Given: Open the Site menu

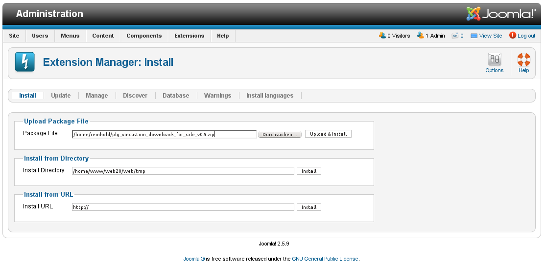Looking at the screenshot, I should (x=14, y=36).
